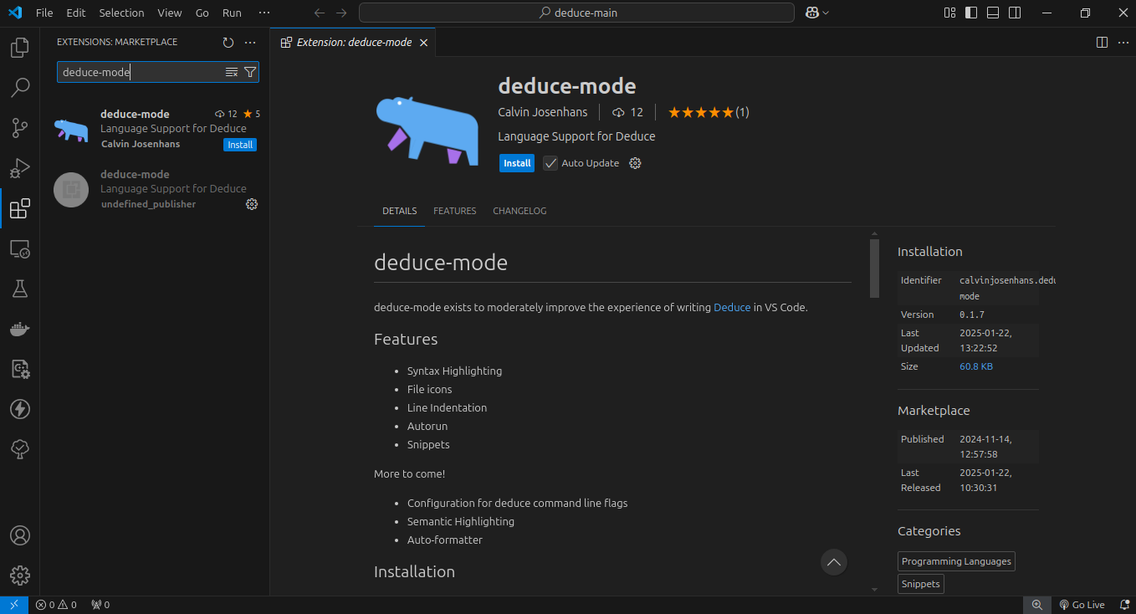
Task: Install Calvin Josenhans deduce-mode in sidebar list
Action: pyautogui.click(x=240, y=145)
